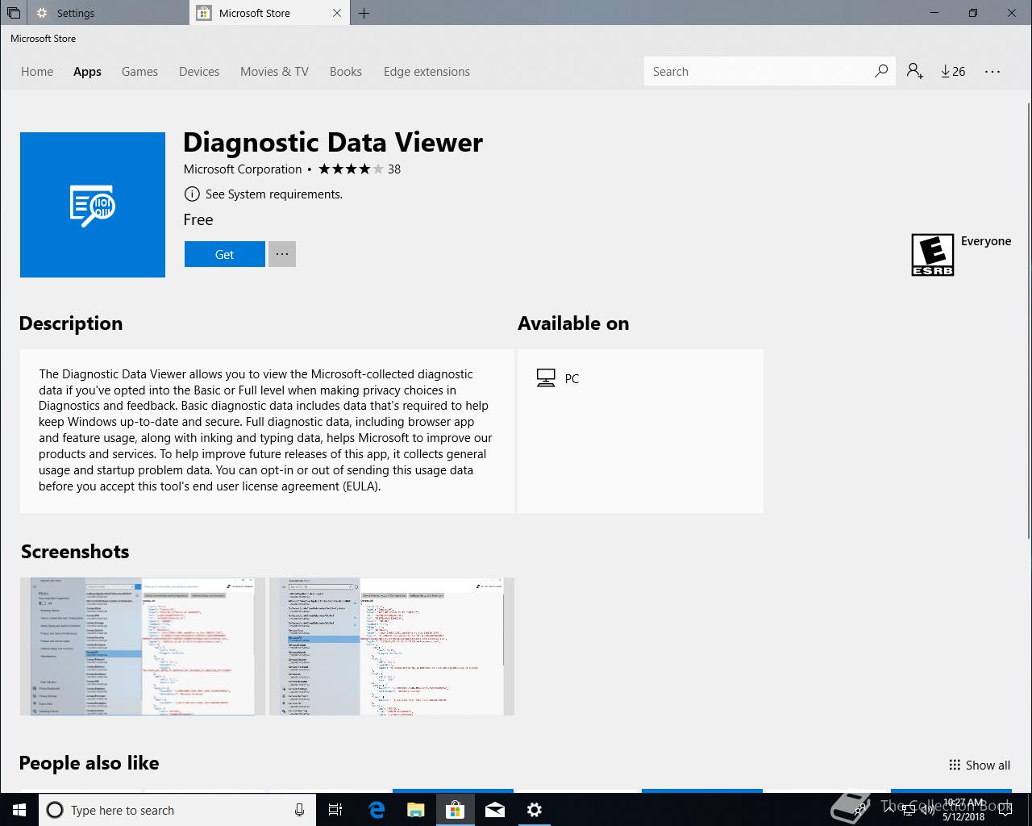Open See System requirements link

click(274, 194)
